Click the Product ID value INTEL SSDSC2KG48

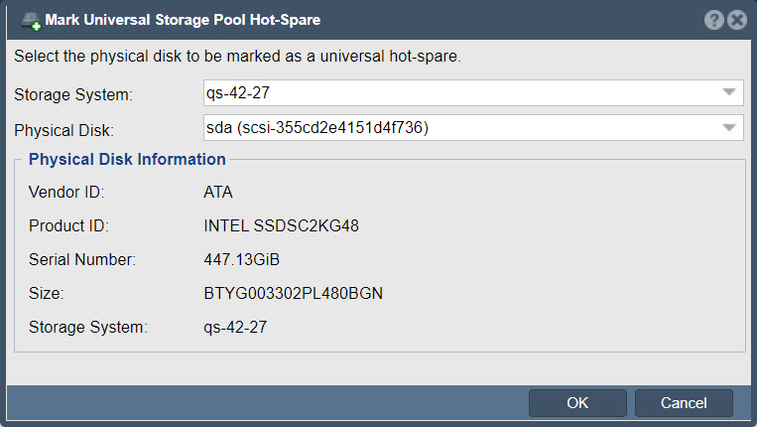281,225
